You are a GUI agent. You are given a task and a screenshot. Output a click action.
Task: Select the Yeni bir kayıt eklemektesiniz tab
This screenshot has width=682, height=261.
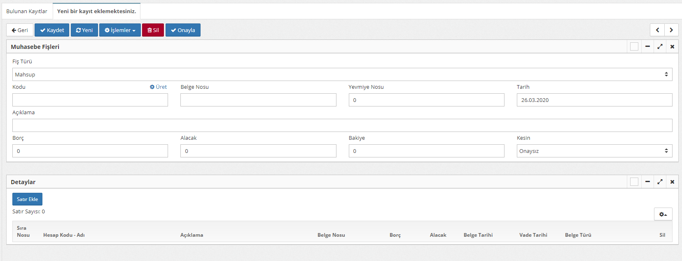(96, 11)
